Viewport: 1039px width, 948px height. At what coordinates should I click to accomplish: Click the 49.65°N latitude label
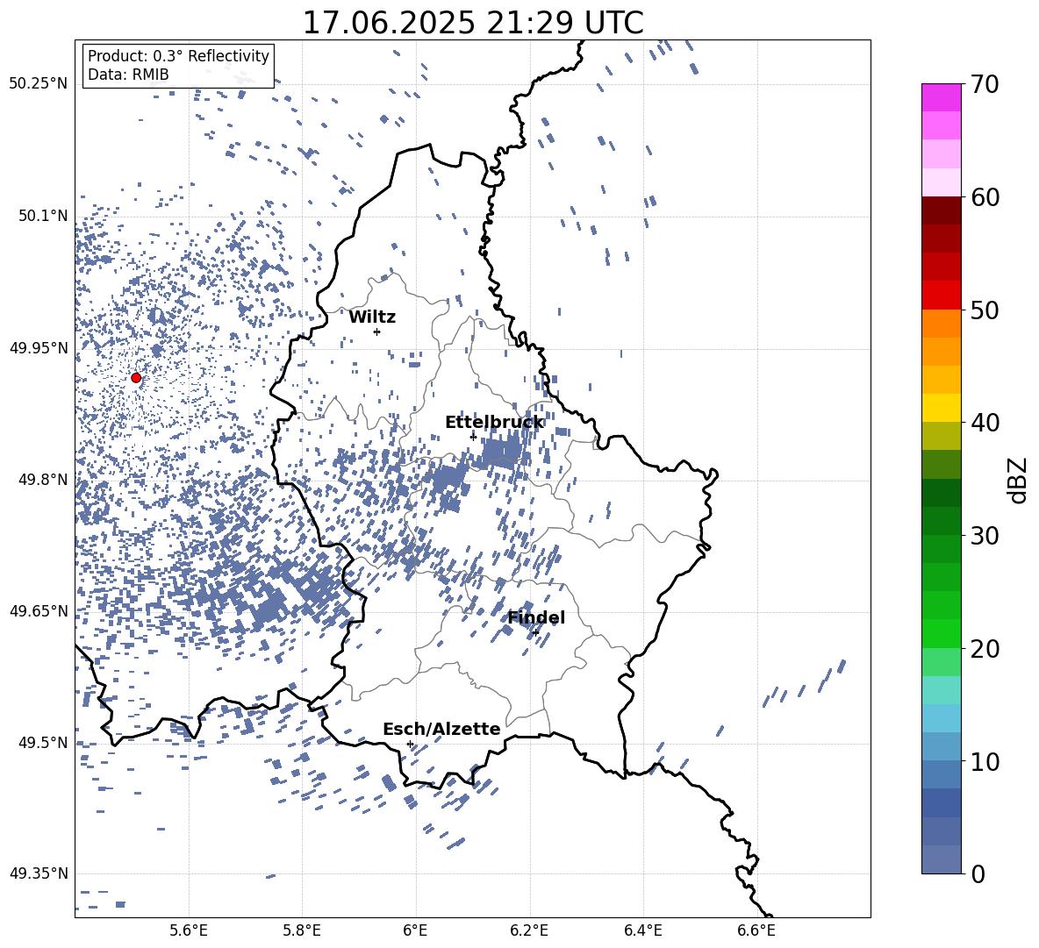[x=39, y=611]
